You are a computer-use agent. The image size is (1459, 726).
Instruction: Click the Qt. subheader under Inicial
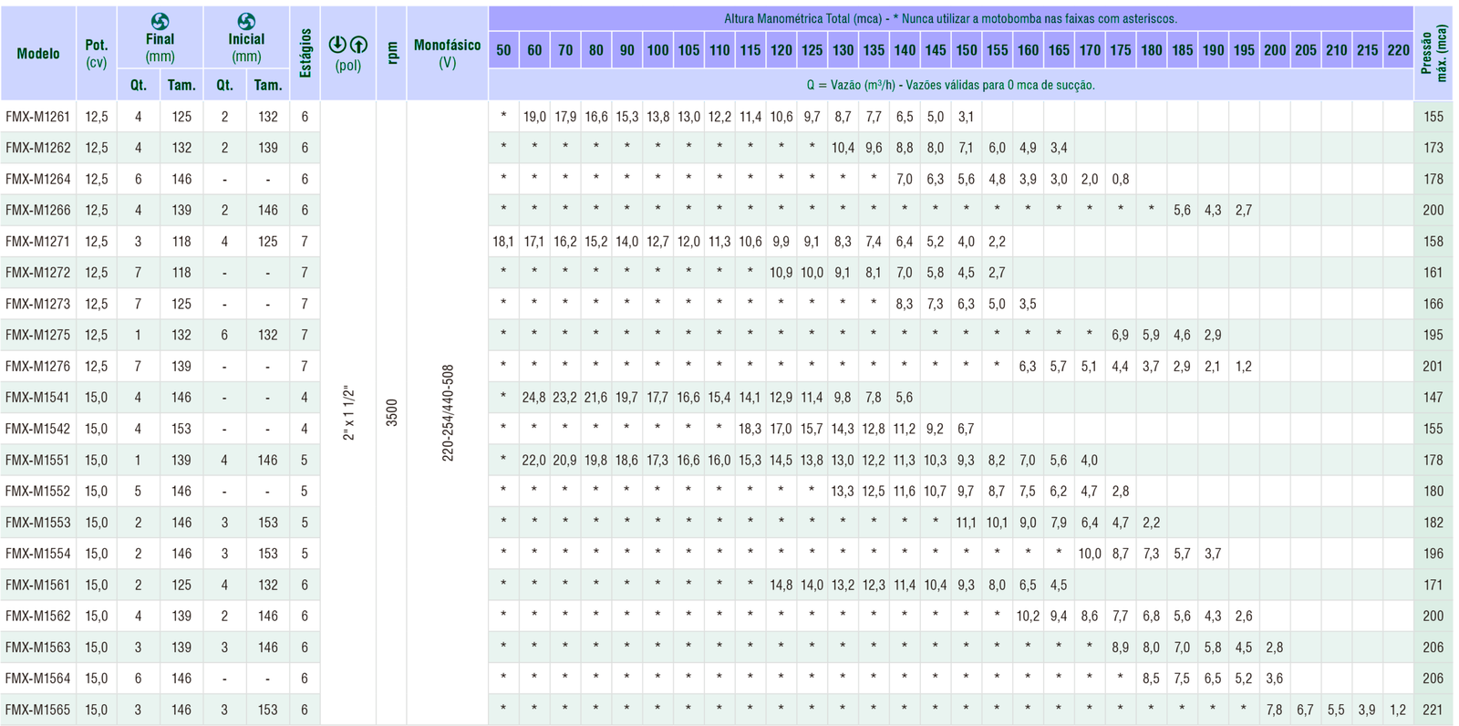pos(224,85)
